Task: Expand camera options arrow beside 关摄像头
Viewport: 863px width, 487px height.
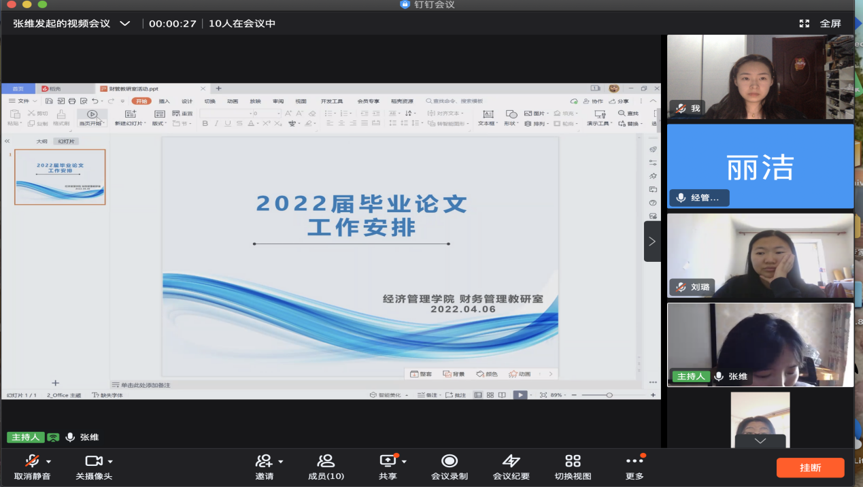Action: [x=110, y=461]
